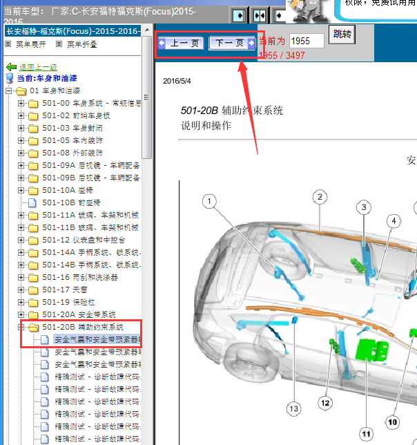This screenshot has height=445, width=417.
Task: Expand 501-09A 后视镜 node
Action: click(21, 165)
